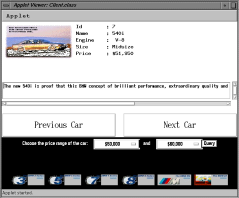Click the 'Choose the price range' label

(55, 143)
